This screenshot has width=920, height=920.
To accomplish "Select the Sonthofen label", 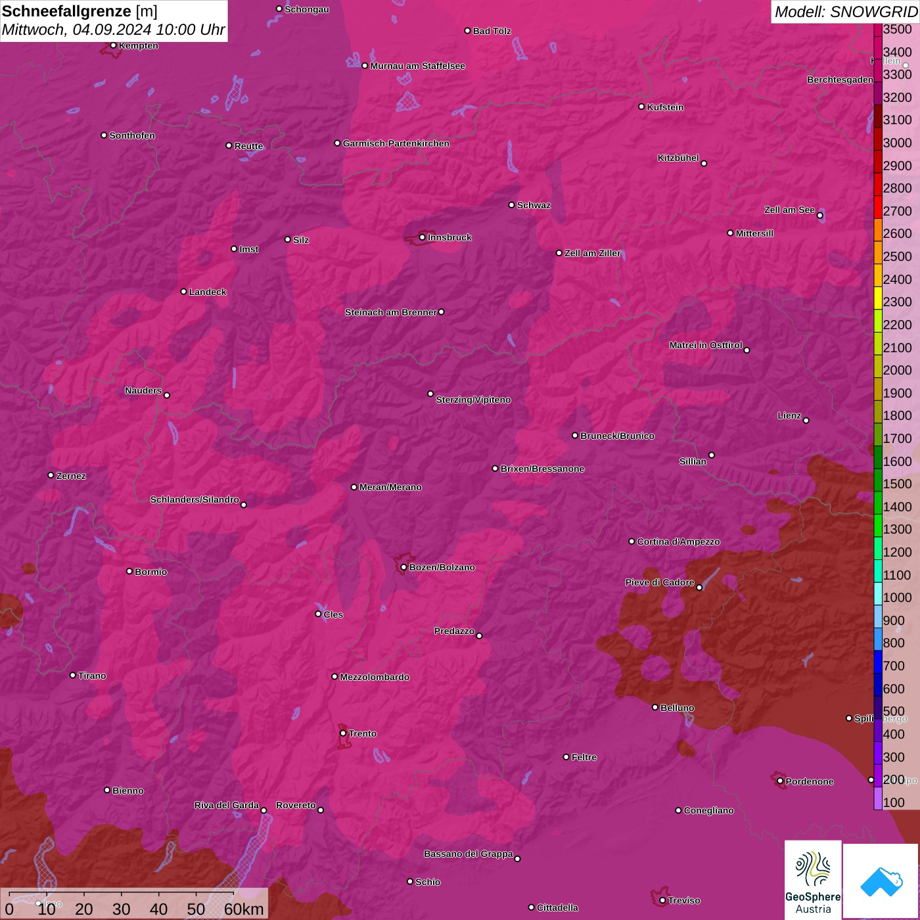I will point(132,135).
